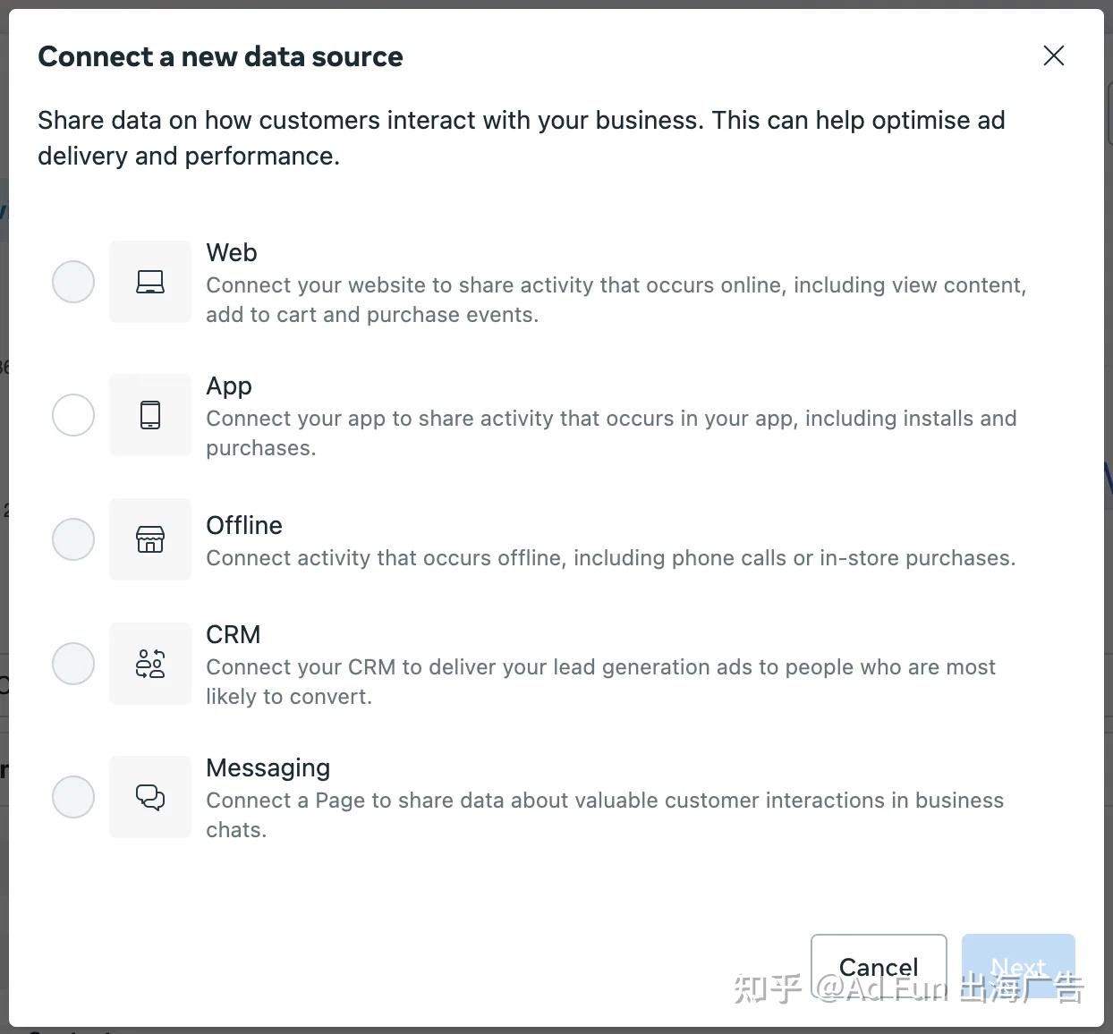
Task: Click the 'Connect your website' description text
Action: [x=616, y=300]
